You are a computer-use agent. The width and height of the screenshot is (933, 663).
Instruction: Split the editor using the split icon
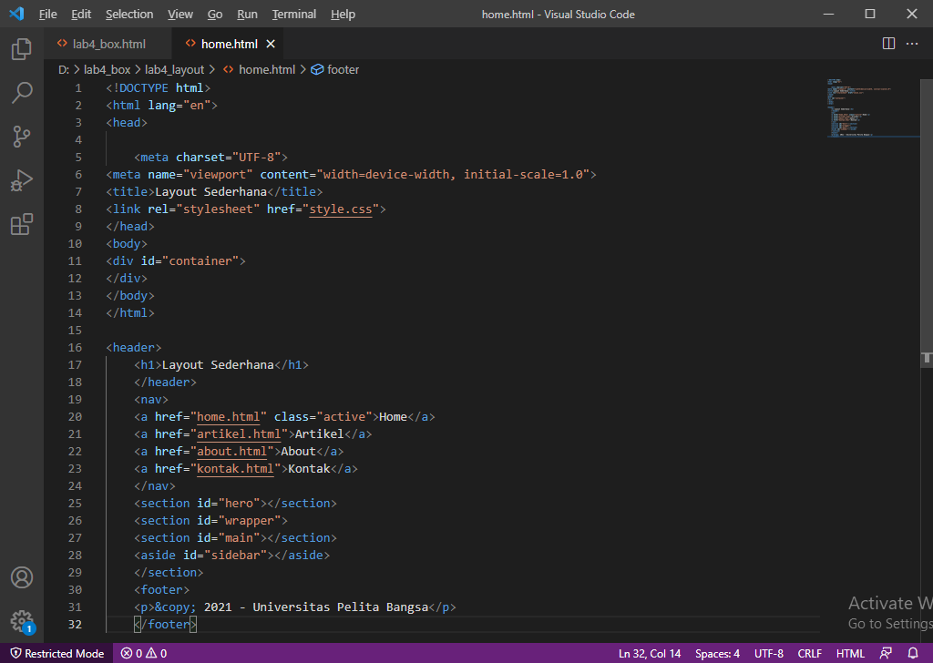pos(887,43)
